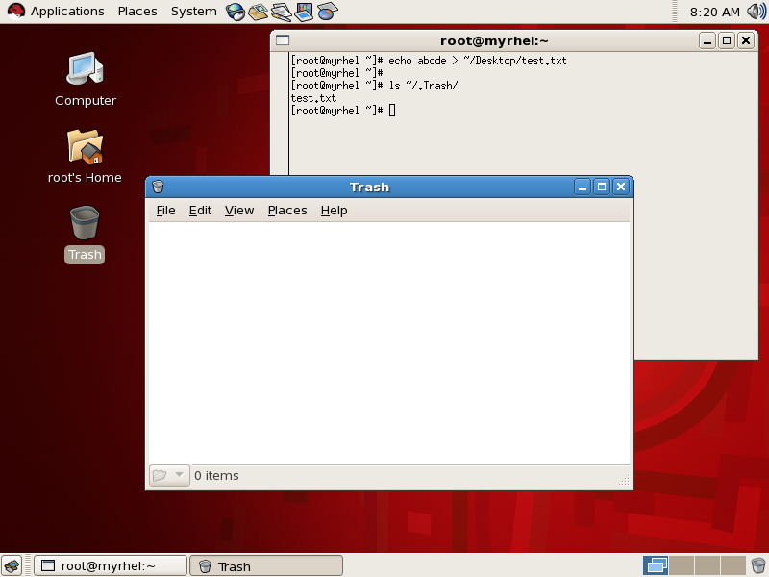Open the Help menu in the Trash window
This screenshot has width=769, height=577.
[334, 210]
